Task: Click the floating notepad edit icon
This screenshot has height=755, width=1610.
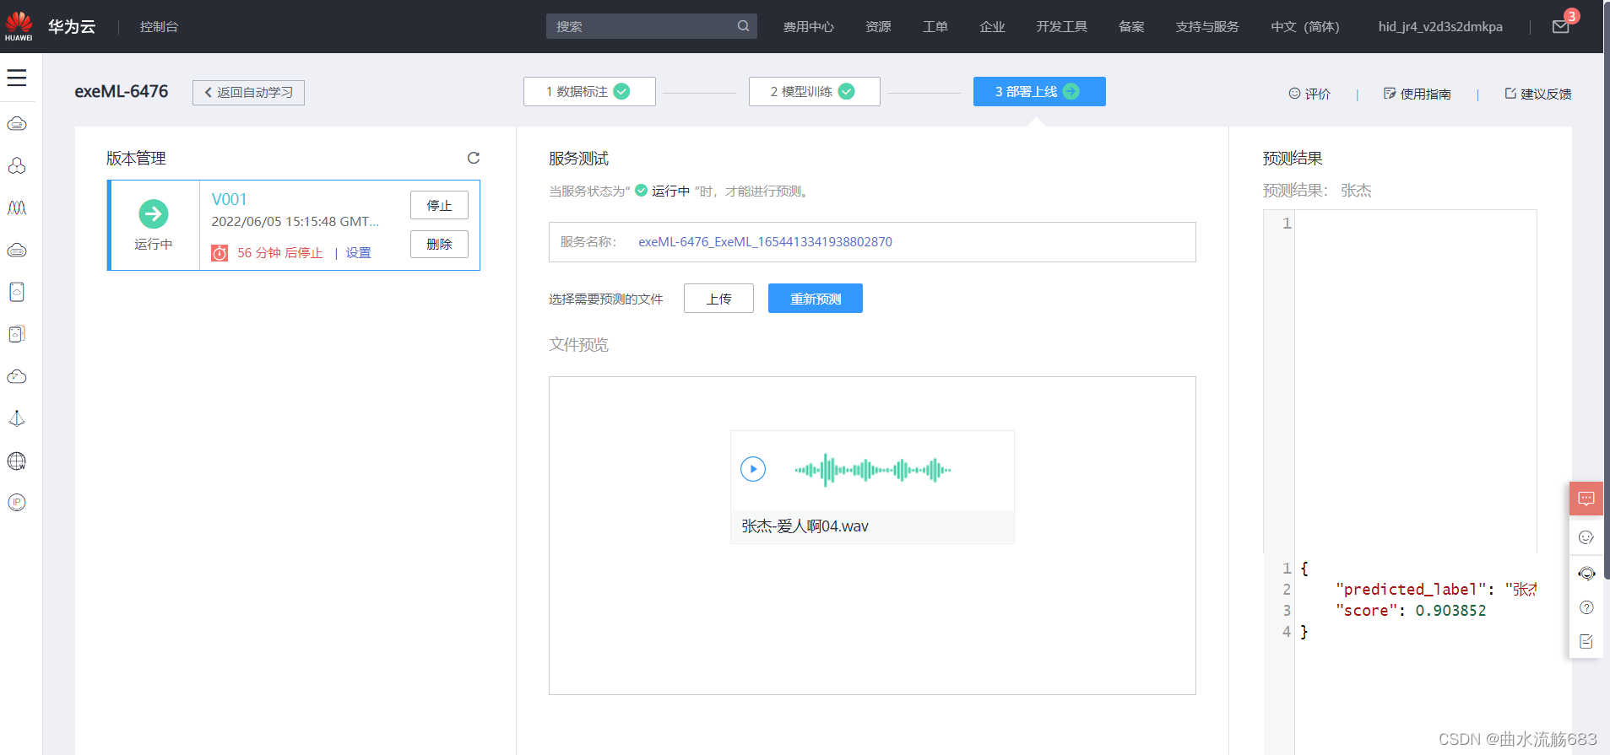Action: pos(1586,641)
